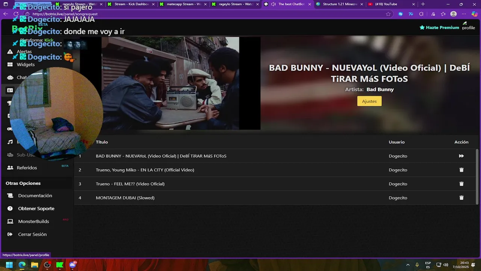Open the browser profile avatar icon

point(454,14)
